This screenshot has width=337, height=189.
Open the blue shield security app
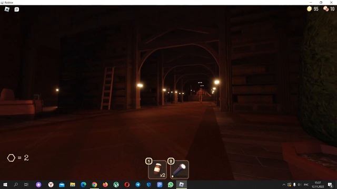[148, 184]
